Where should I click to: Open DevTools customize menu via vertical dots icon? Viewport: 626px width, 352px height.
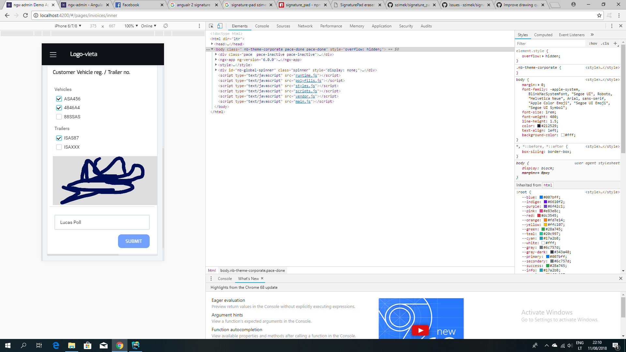[x=612, y=26]
